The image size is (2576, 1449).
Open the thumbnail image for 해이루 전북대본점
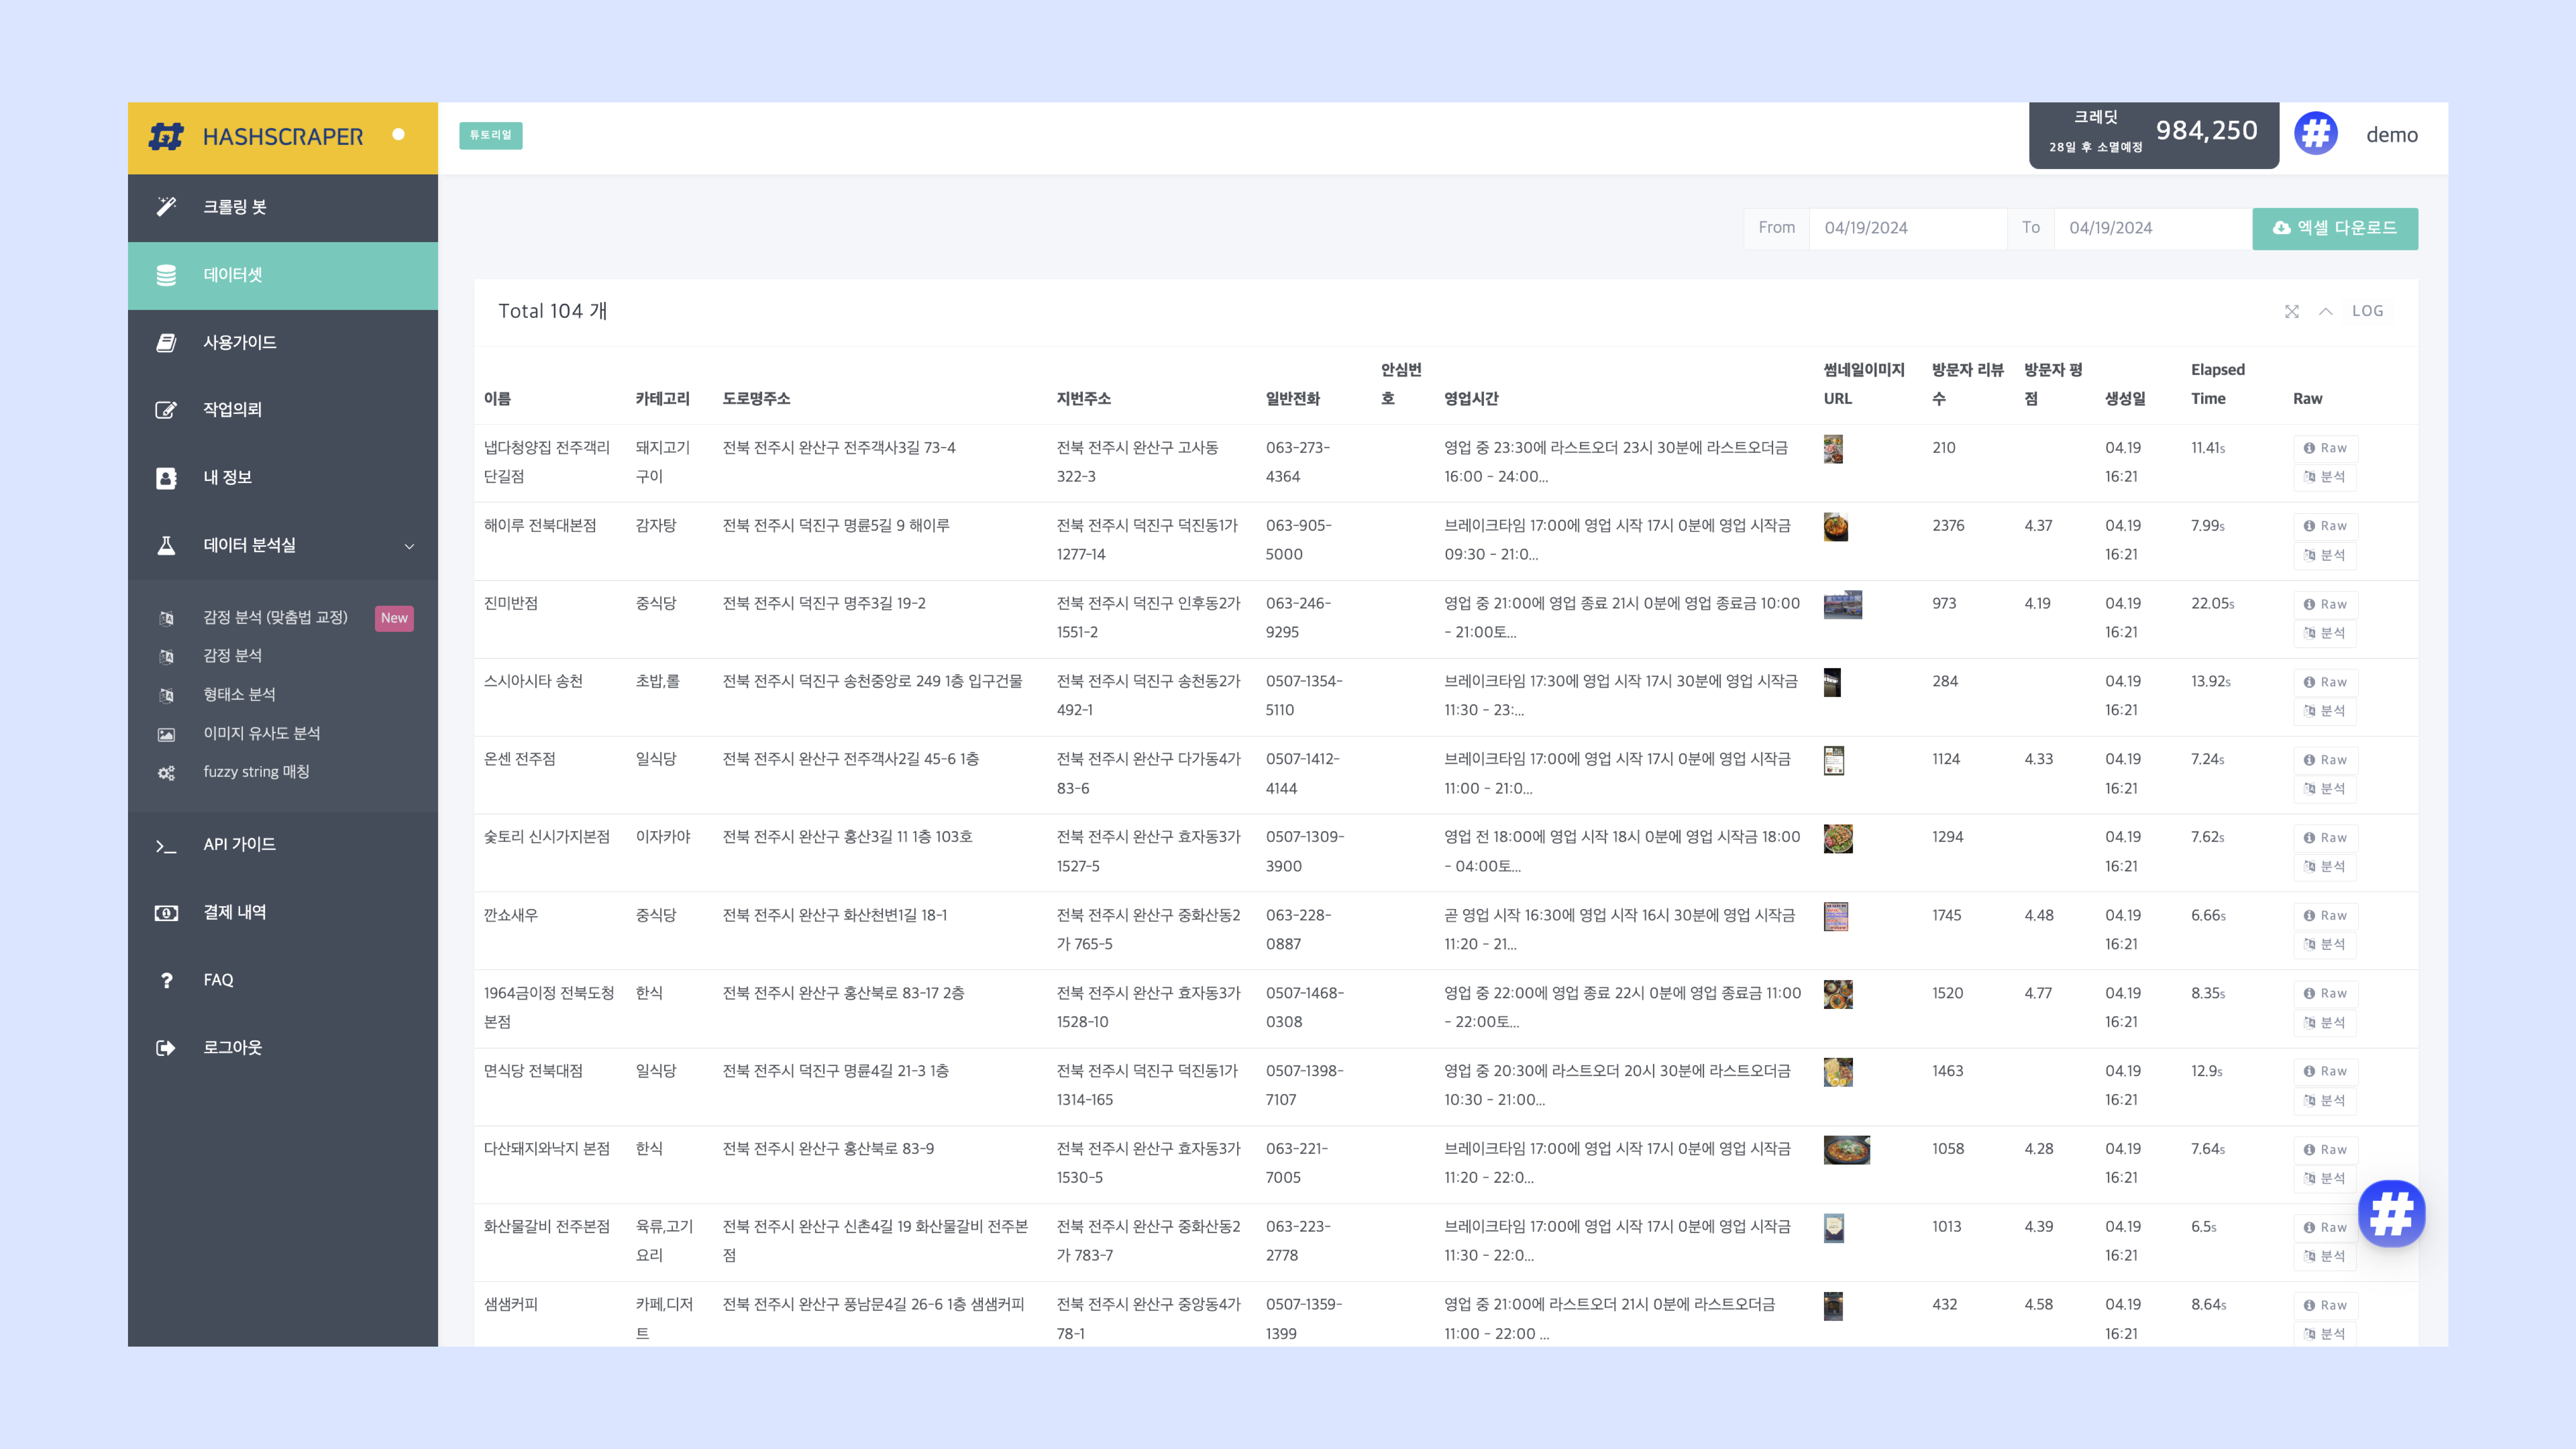[1836, 527]
